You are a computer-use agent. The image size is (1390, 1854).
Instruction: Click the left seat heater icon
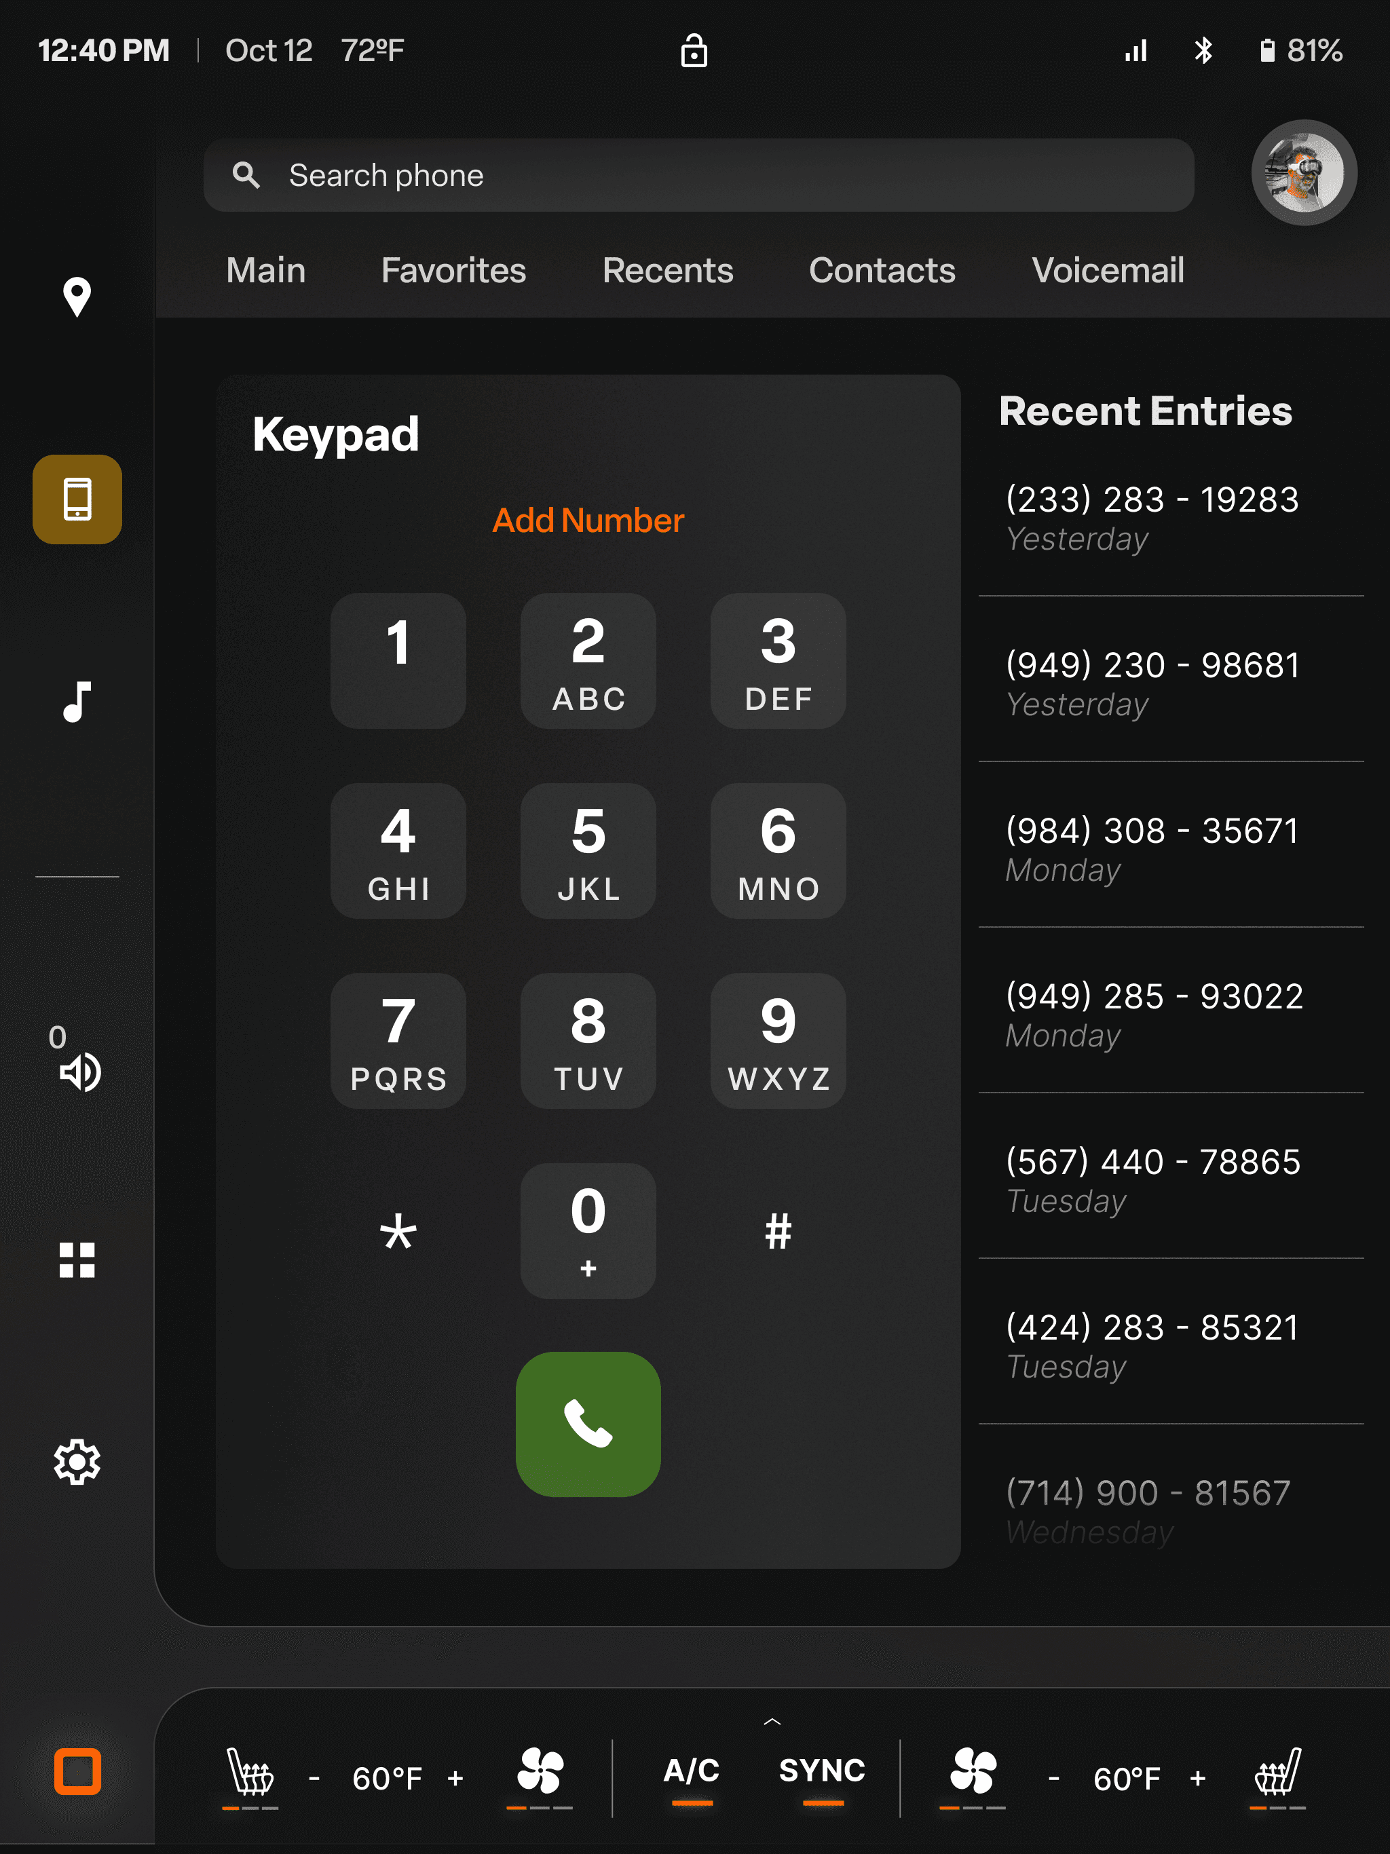[x=250, y=1772]
